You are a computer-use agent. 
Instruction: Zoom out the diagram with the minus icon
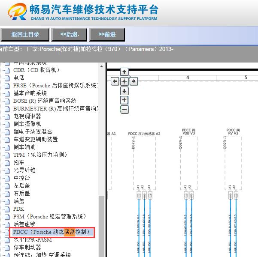point(124,109)
